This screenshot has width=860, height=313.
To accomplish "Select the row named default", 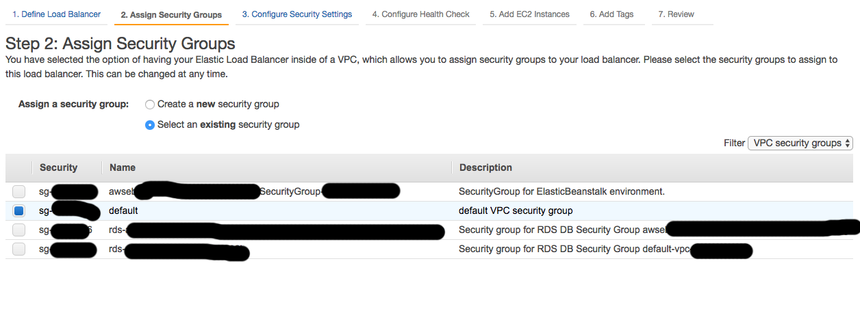I will coord(123,211).
